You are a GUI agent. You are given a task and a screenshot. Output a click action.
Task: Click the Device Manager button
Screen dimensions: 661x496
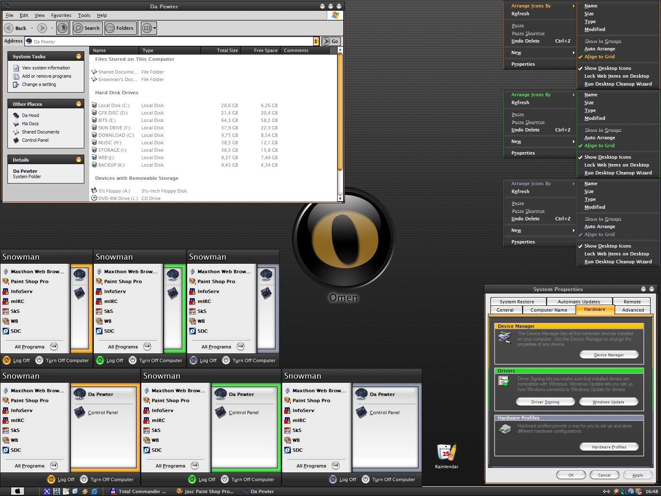(x=609, y=355)
